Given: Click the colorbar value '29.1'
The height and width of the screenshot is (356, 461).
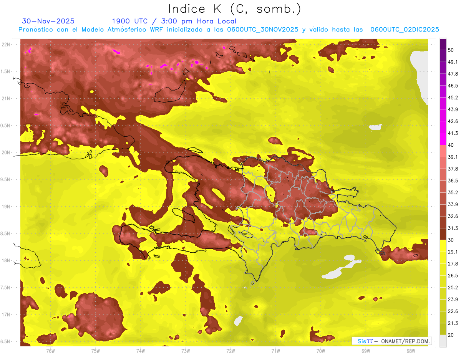Looking at the screenshot, I should (x=453, y=252).
